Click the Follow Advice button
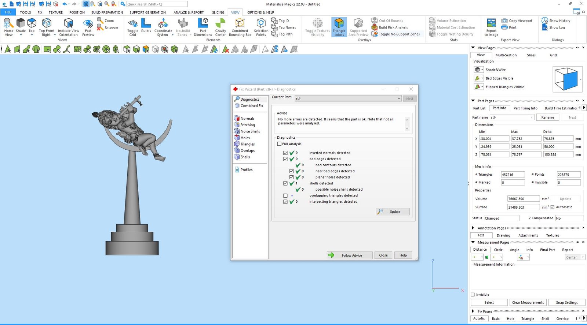The width and height of the screenshot is (587, 325). click(x=350, y=255)
